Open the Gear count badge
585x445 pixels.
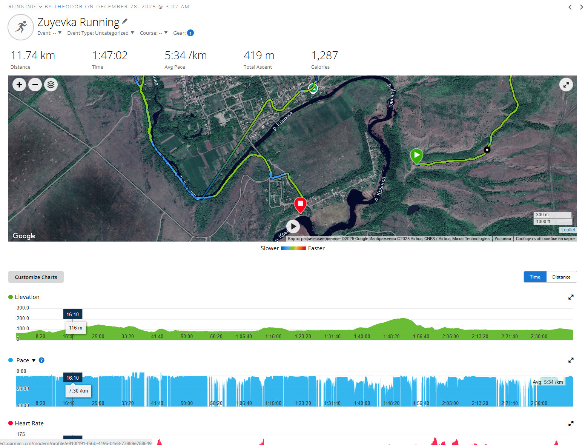point(190,33)
